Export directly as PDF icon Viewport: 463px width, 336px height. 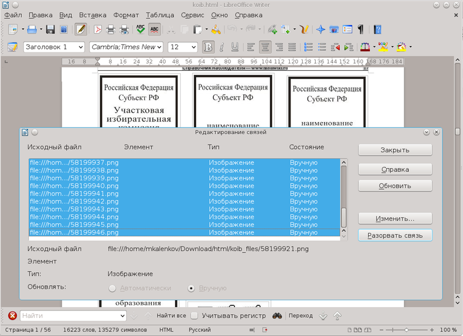(98, 29)
